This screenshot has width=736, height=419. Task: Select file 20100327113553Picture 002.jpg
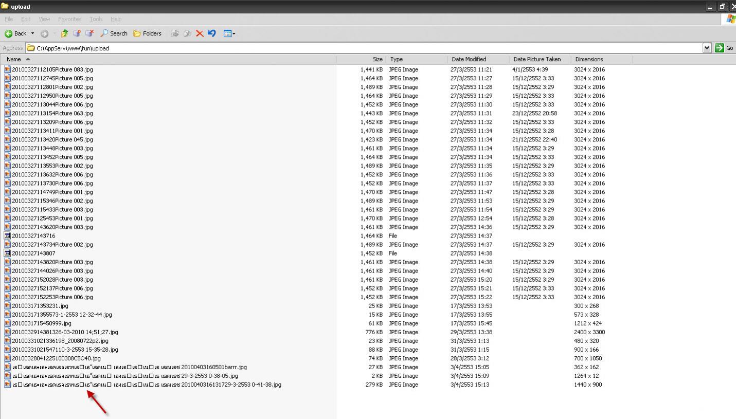click(52, 166)
